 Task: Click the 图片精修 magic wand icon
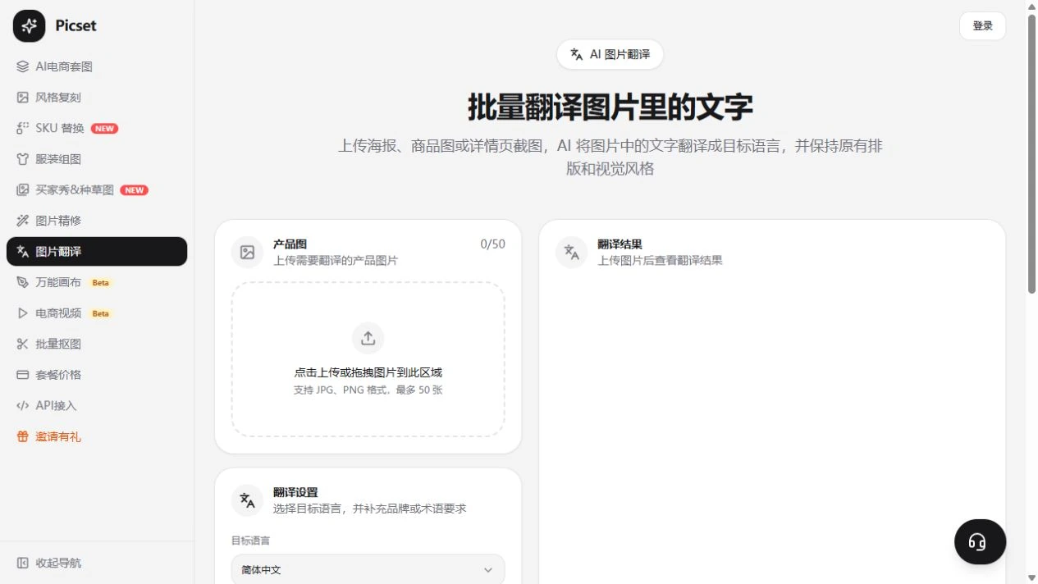tap(23, 221)
